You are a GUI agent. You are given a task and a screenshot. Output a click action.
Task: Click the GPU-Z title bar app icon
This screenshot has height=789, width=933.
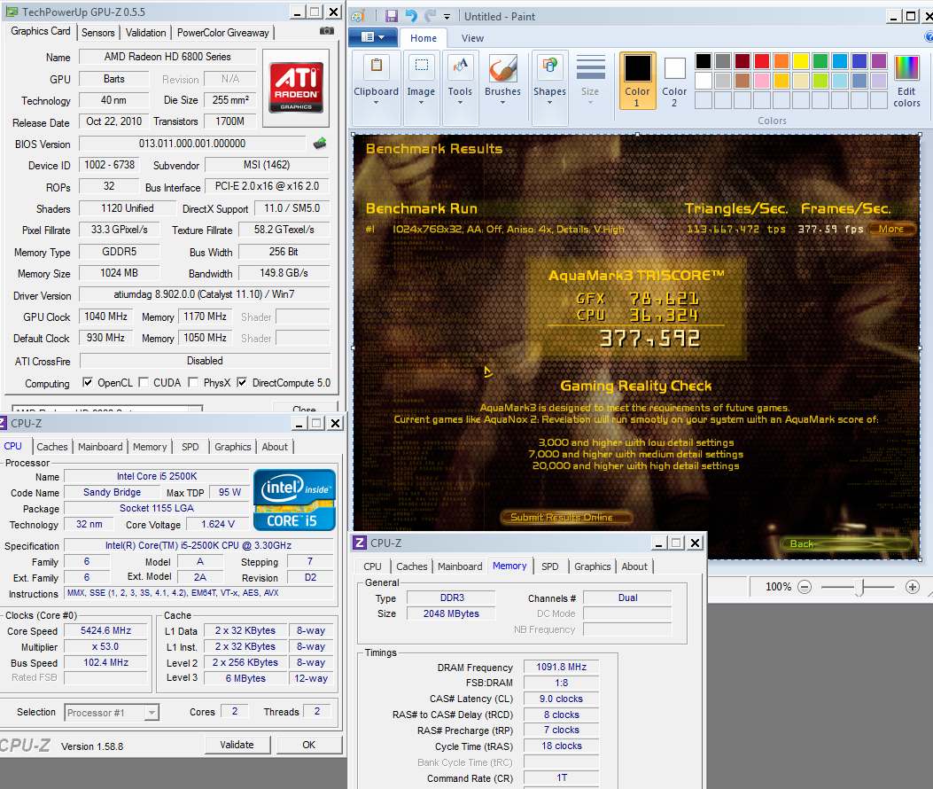[x=12, y=12]
